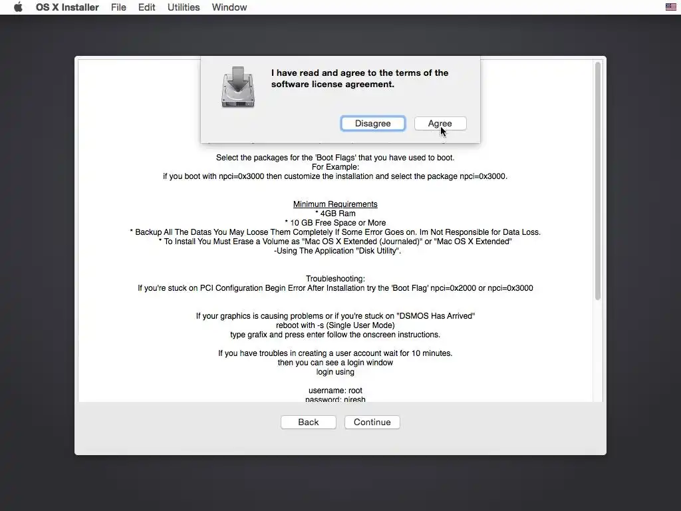Open the Apple menu
Image resolution: width=681 pixels, height=511 pixels.
[18, 7]
